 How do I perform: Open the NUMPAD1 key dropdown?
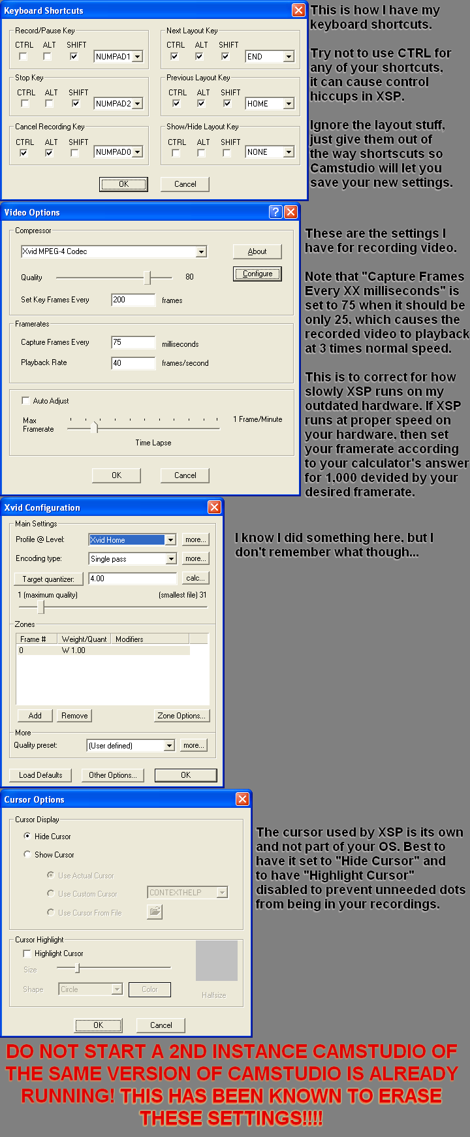[137, 57]
